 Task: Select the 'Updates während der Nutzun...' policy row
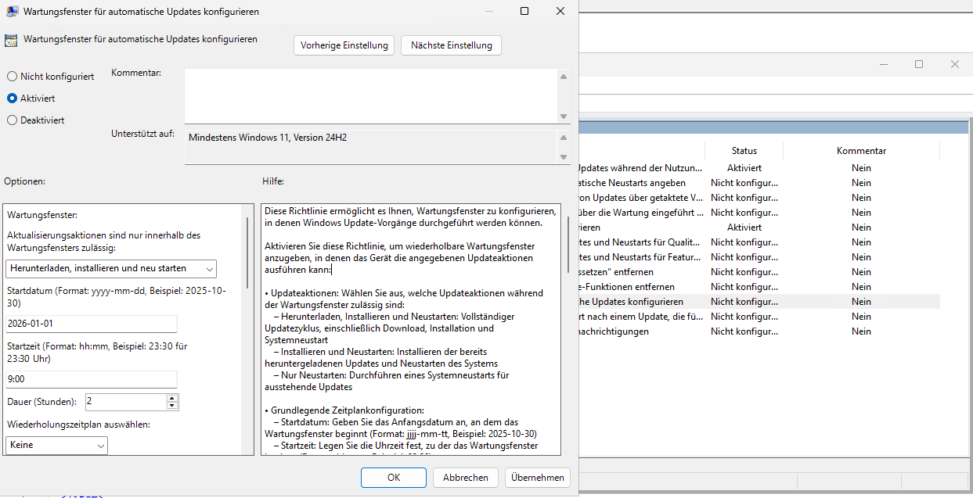click(758, 168)
